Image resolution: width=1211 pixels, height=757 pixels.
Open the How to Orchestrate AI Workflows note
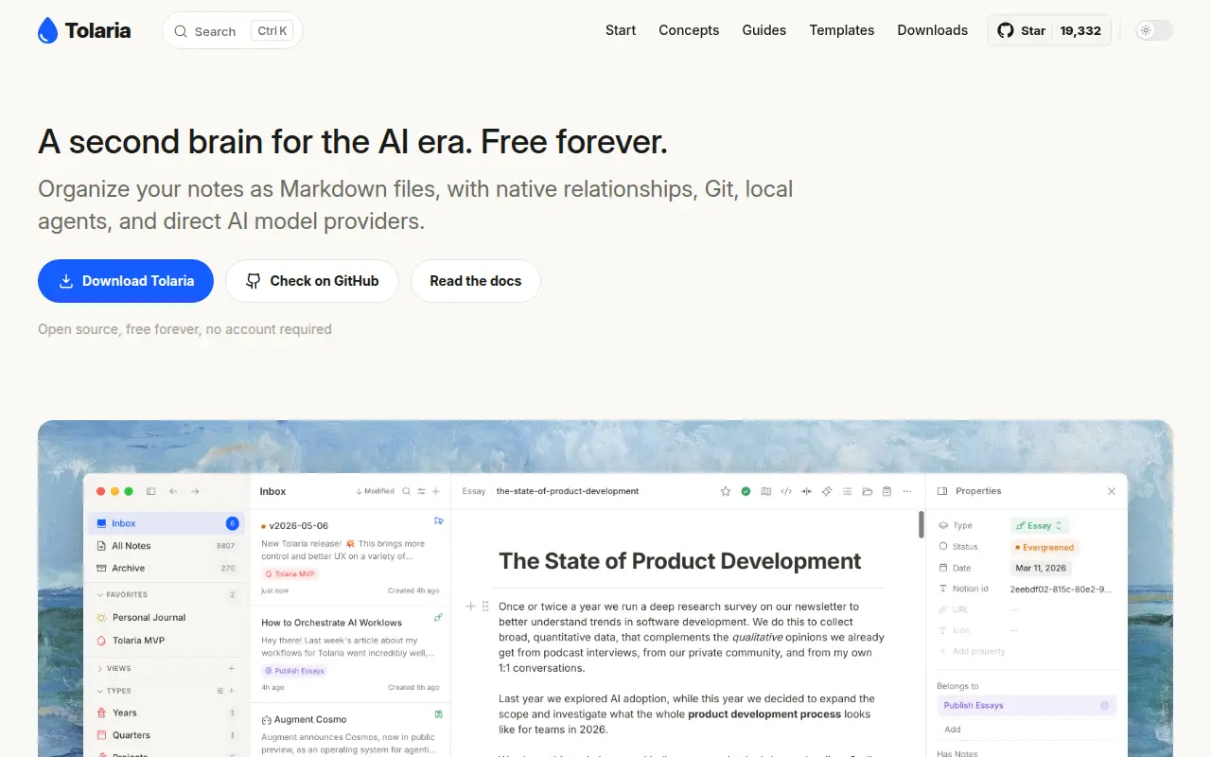(x=350, y=655)
